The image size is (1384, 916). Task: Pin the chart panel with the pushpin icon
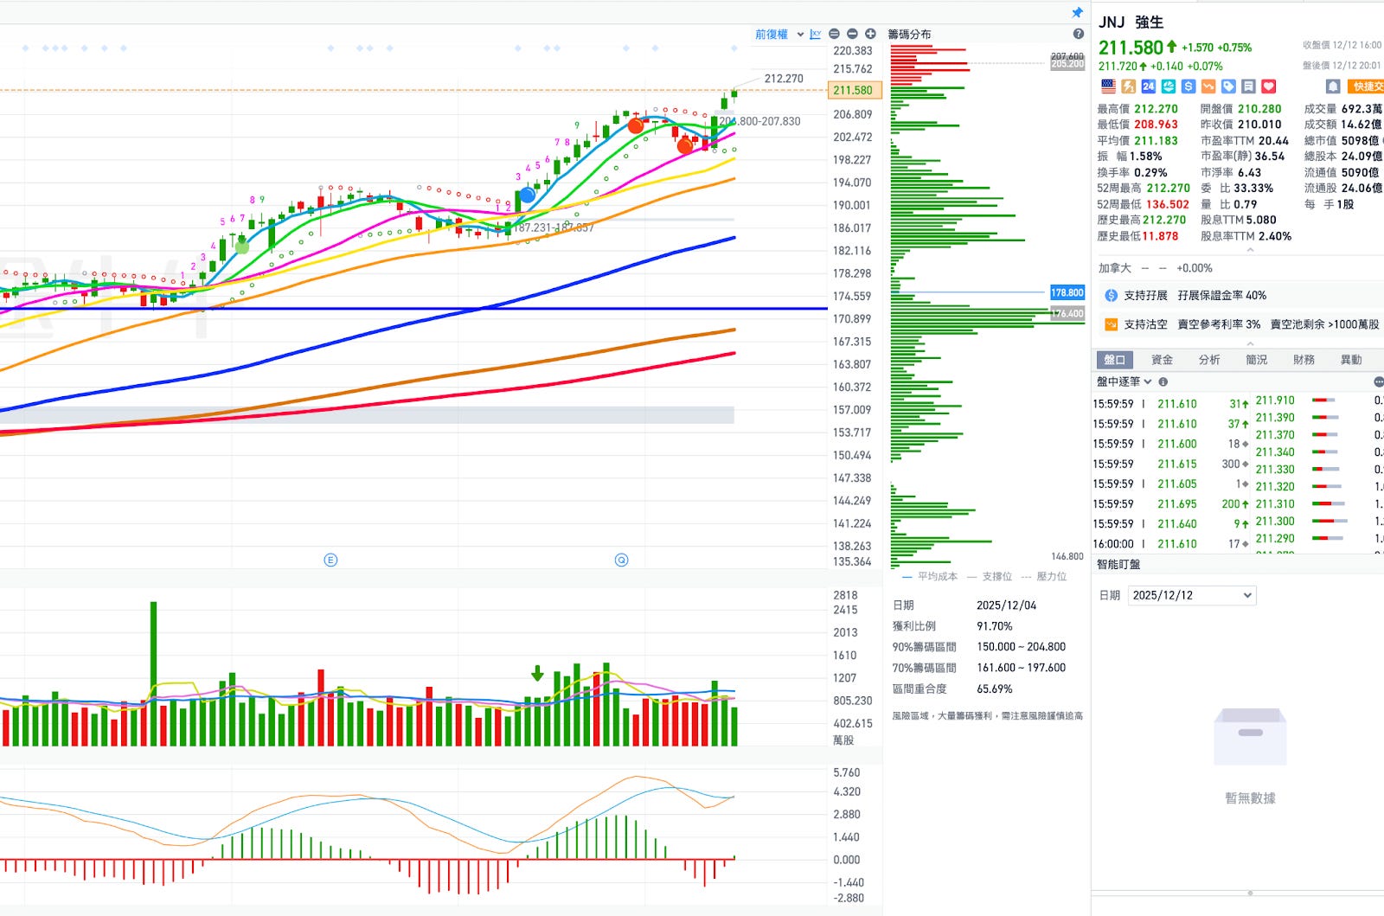click(x=1077, y=13)
